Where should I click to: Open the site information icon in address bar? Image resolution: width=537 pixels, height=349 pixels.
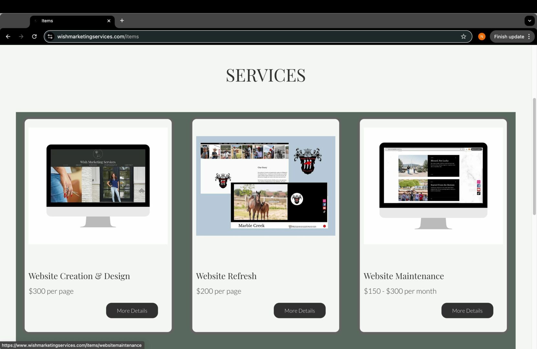point(50,37)
